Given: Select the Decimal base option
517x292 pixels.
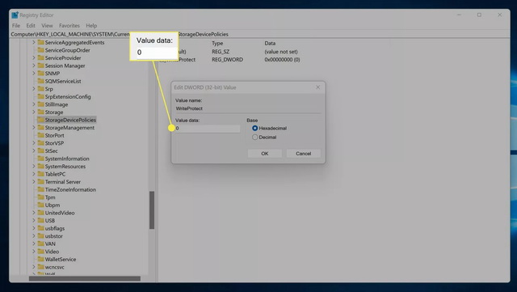Looking at the screenshot, I should (255, 137).
